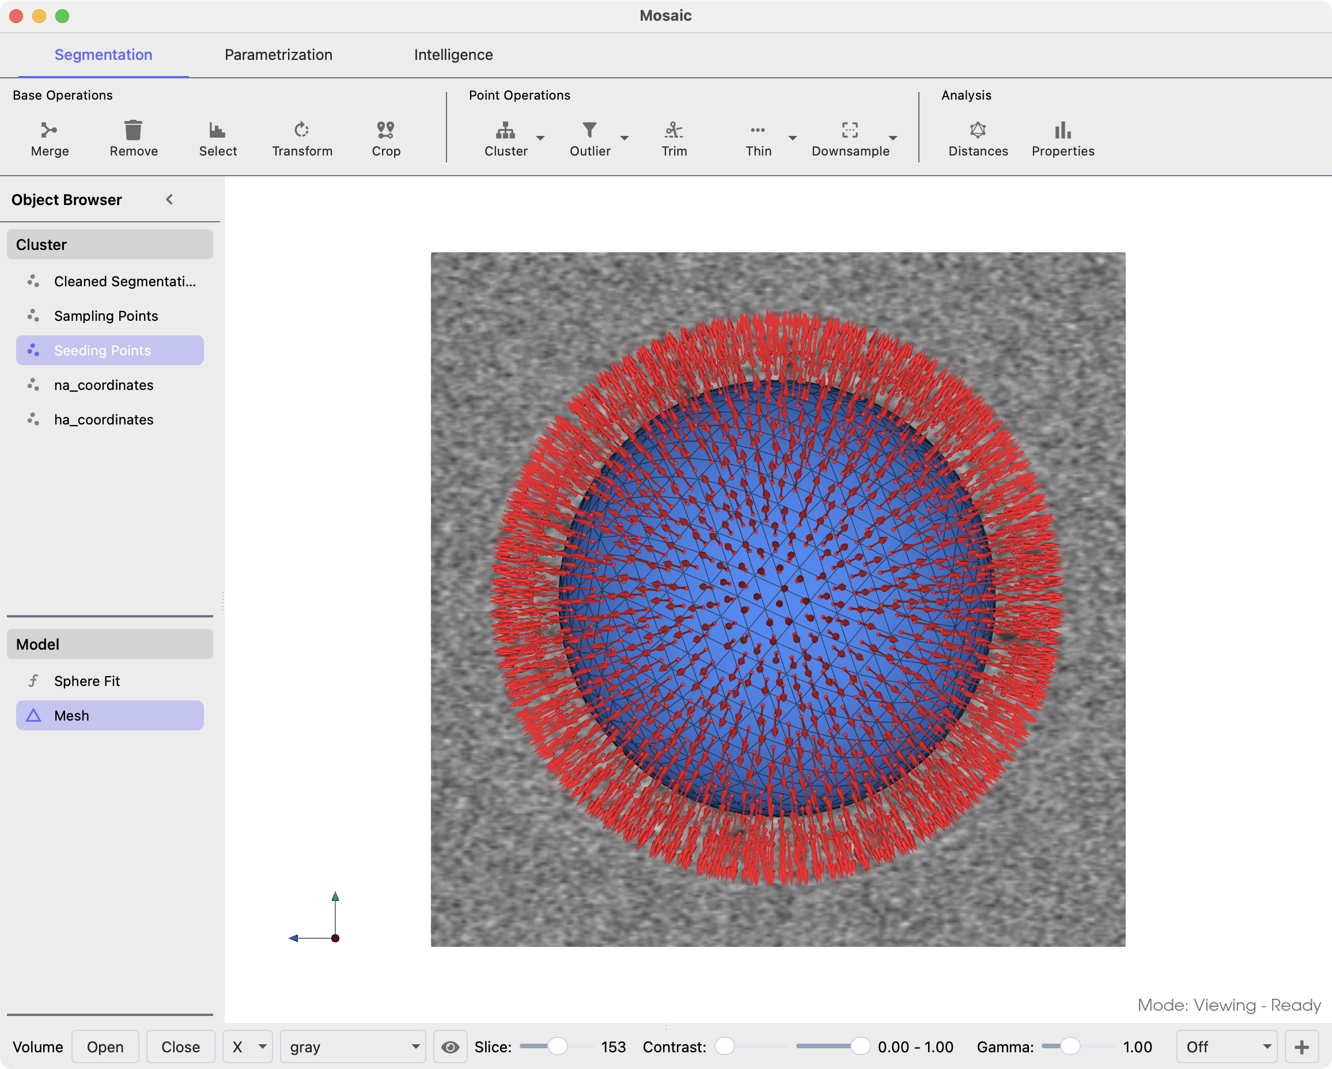Open the Off projection dropdown
This screenshot has width=1332, height=1069.
click(1227, 1047)
